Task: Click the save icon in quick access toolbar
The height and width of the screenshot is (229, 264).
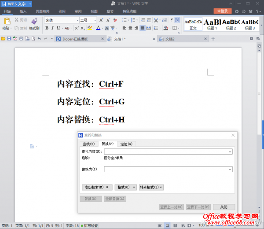Action: coord(9,39)
